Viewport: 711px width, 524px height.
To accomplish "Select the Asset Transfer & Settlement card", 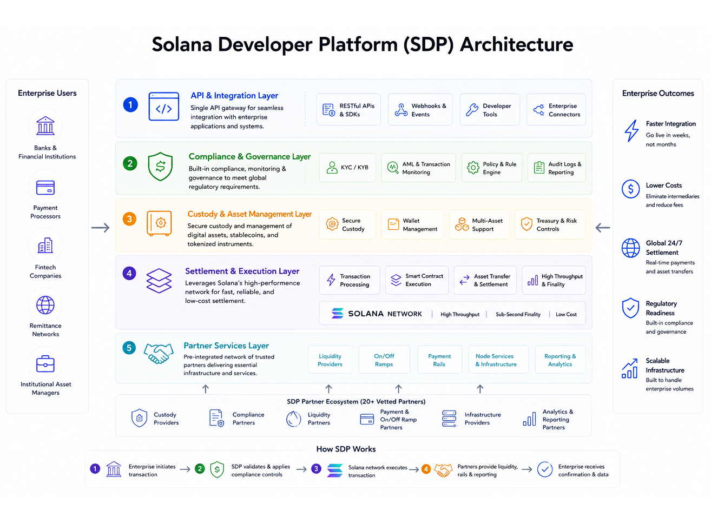I will [485, 280].
